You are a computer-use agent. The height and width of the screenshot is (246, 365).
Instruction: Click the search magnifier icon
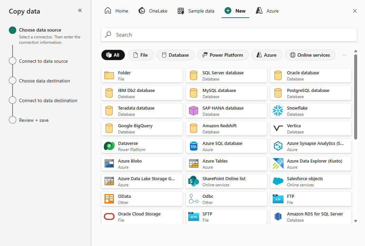tap(108, 35)
